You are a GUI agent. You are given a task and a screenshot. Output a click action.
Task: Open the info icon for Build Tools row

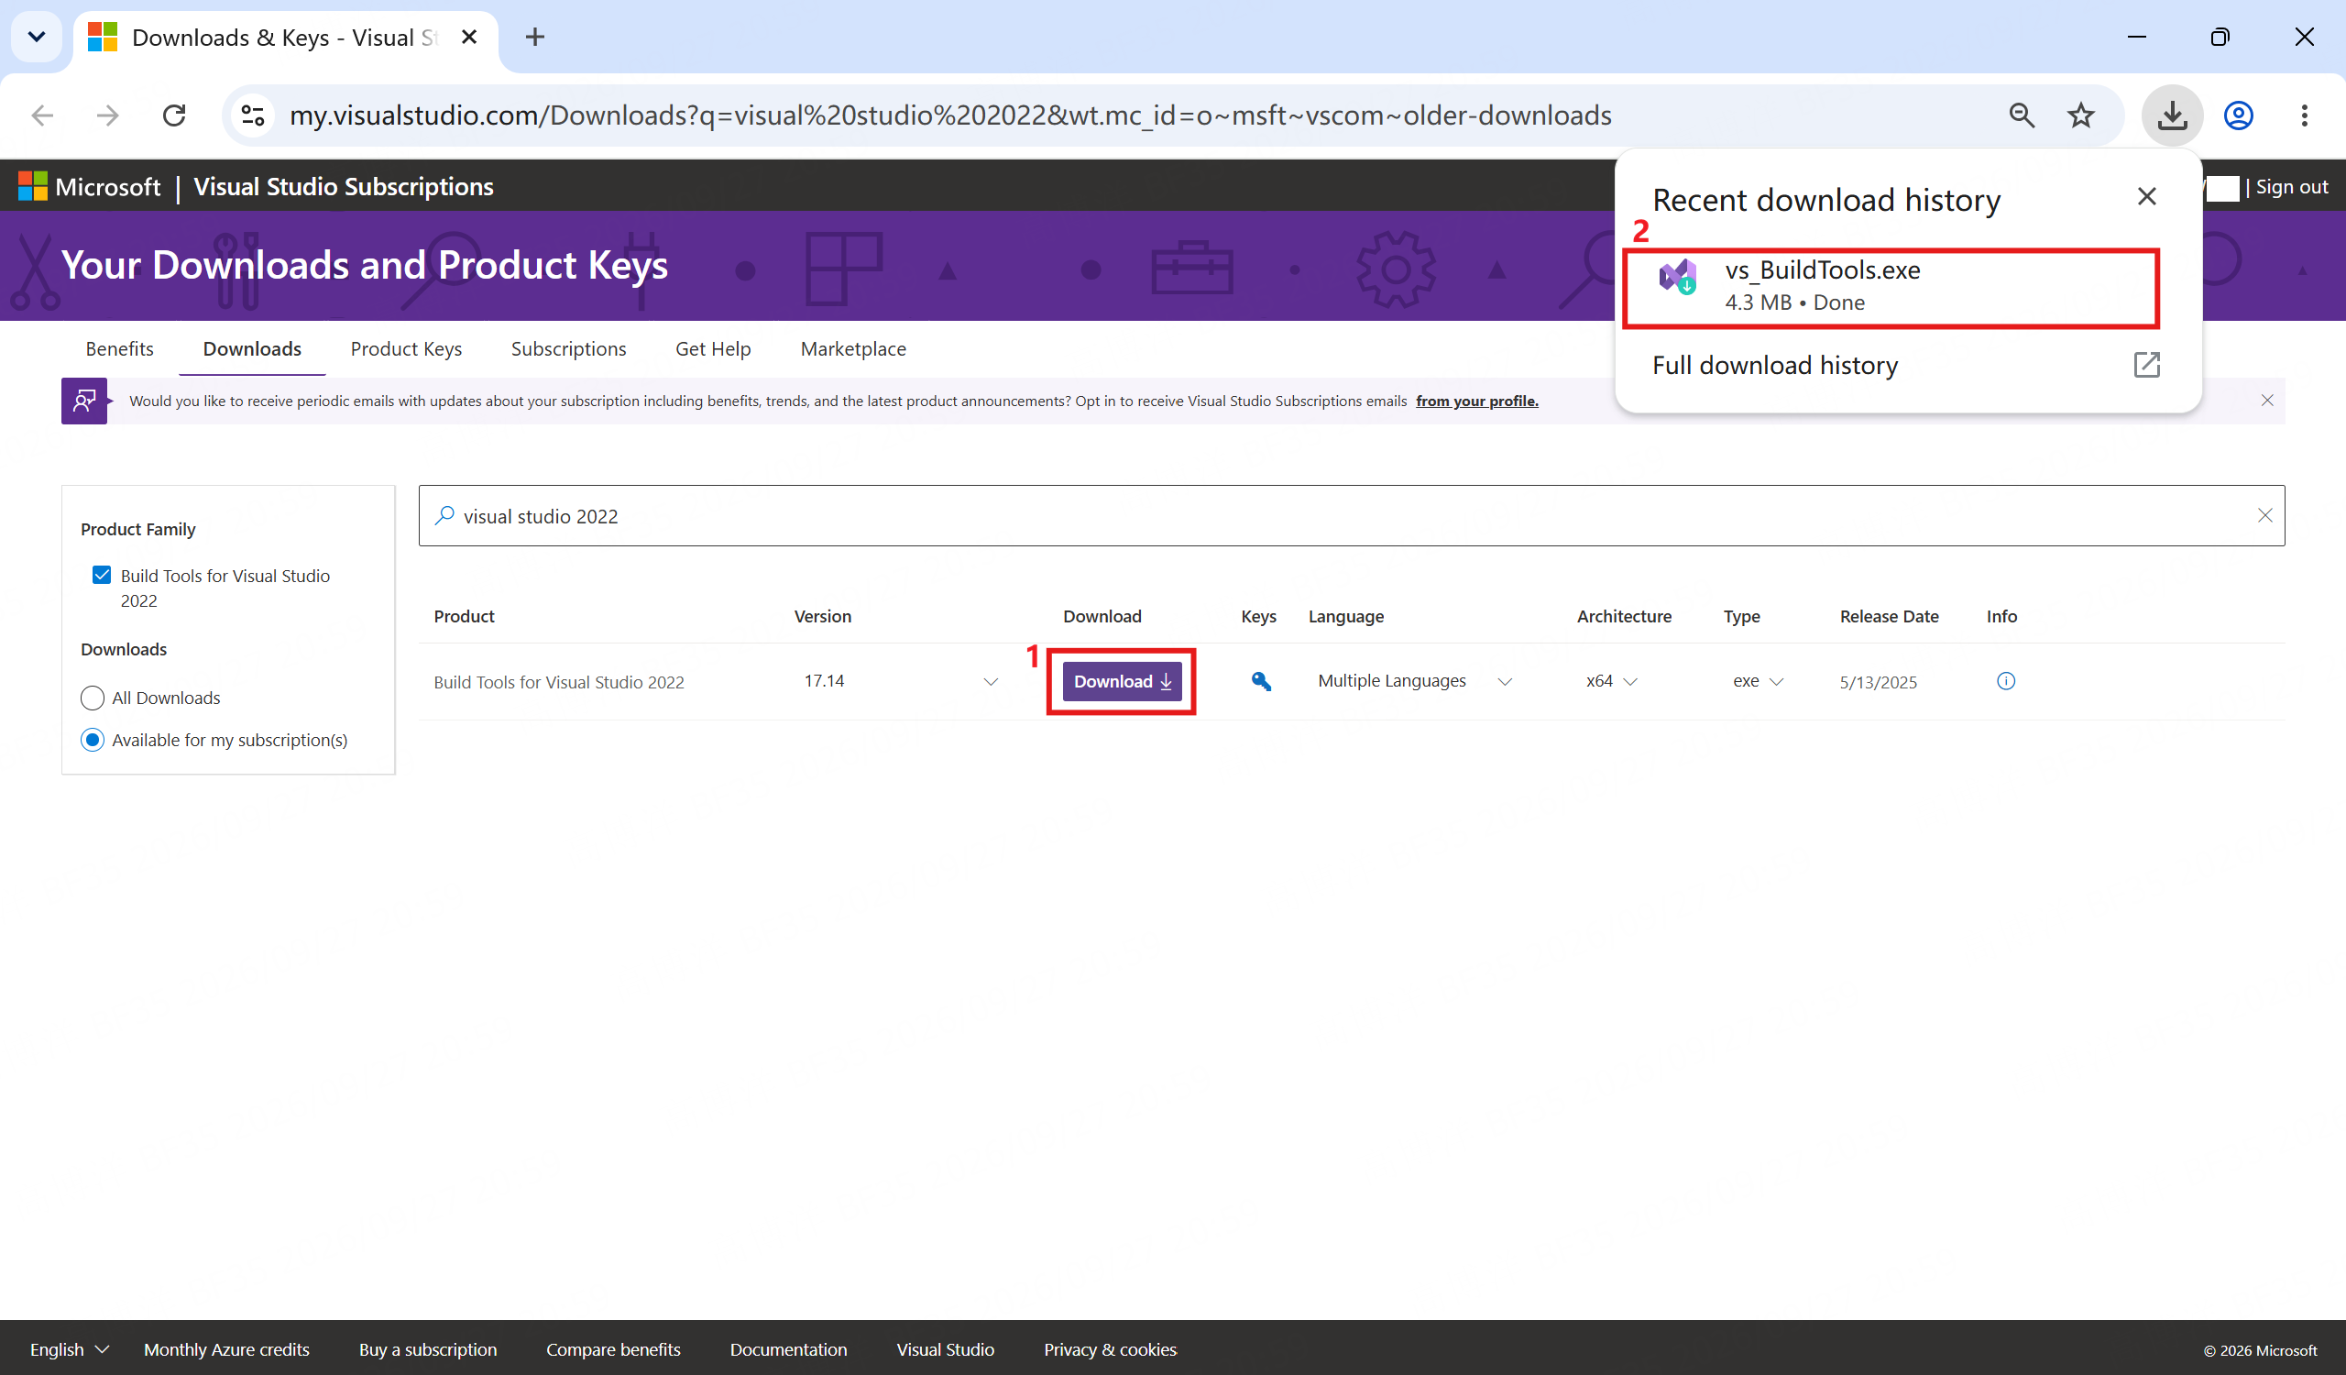pos(2006,681)
